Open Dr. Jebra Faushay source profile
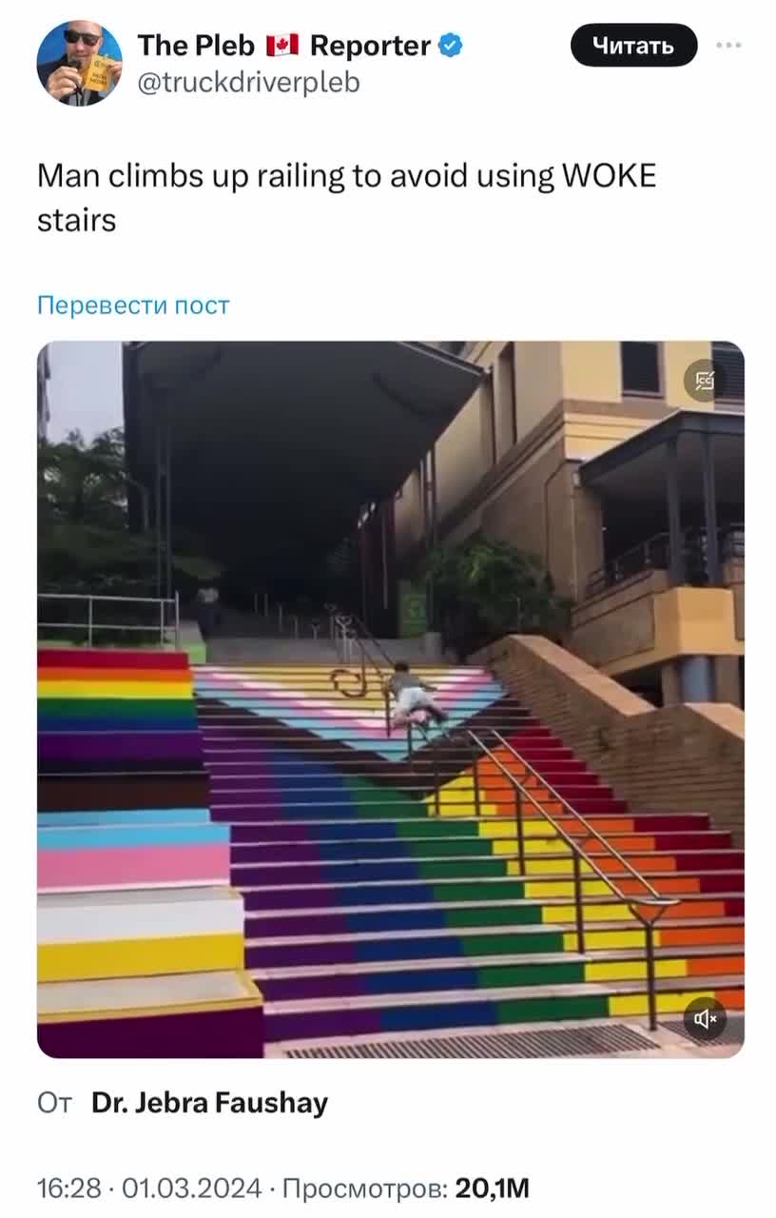 click(209, 1103)
